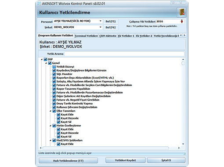
Task: Click Kayıt Ekle text under Metin Özelleştirme
Action: tap(67, 129)
